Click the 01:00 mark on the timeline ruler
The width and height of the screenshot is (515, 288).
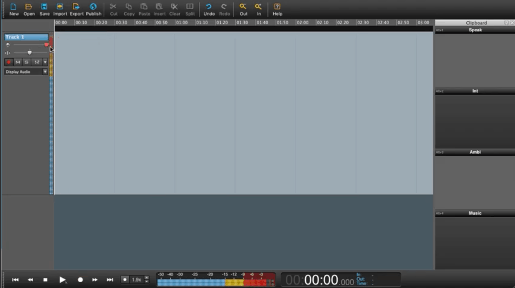tap(182, 23)
